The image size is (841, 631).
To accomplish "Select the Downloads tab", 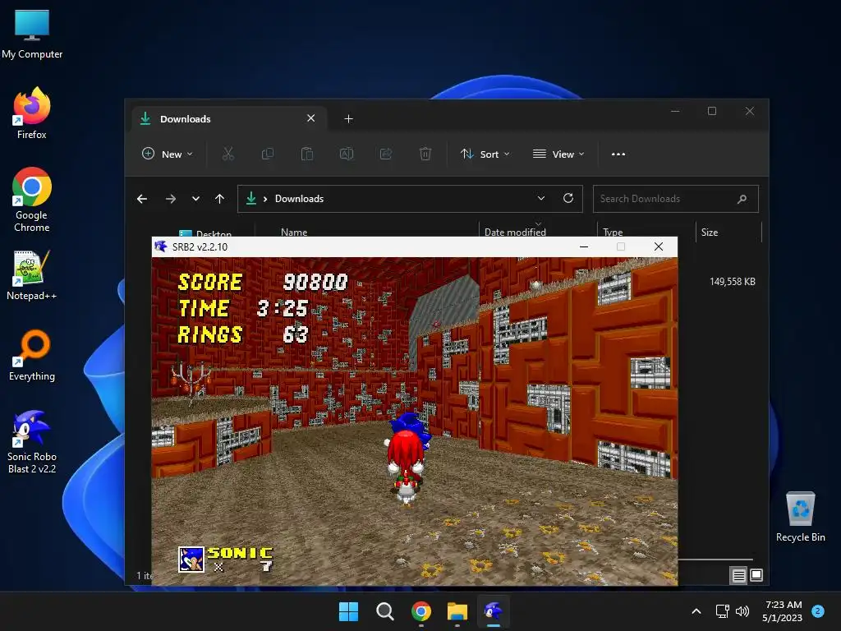I will 228,118.
